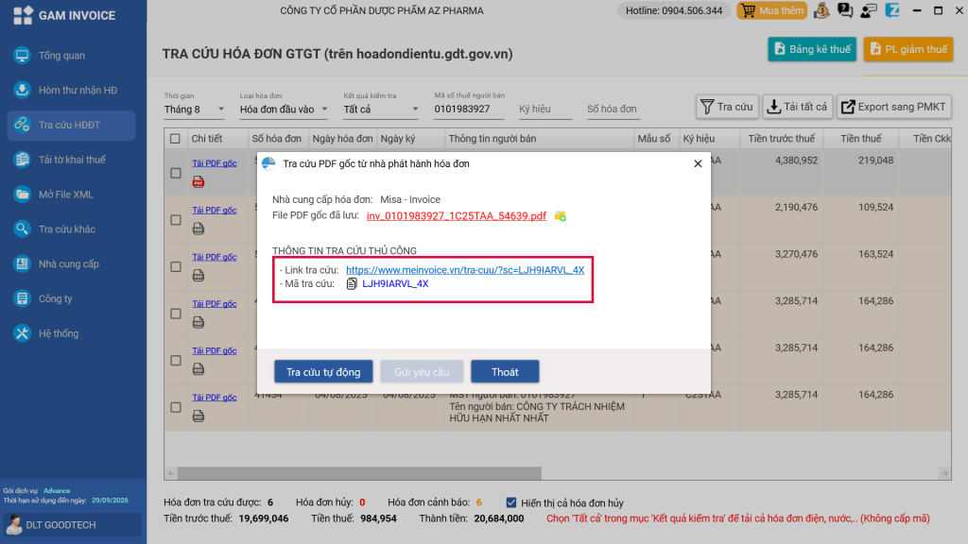
Task: Click the copy icon beside Mã tra cứu
Action: [352, 283]
